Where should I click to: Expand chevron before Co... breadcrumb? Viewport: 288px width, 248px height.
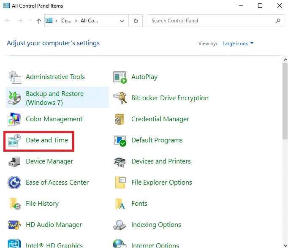(x=57, y=21)
